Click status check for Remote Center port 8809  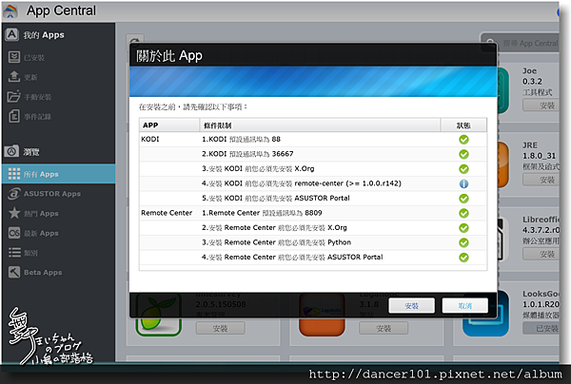coord(463,213)
